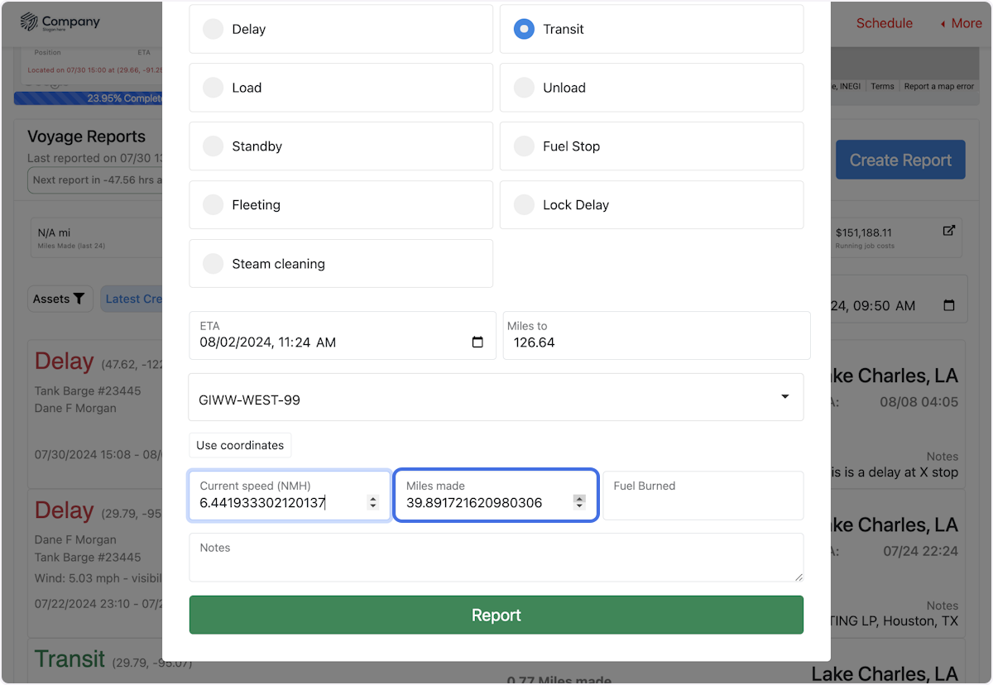The height and width of the screenshot is (685, 993).
Task: Expand the chevron on the waypoint selector
Action: [x=784, y=396]
